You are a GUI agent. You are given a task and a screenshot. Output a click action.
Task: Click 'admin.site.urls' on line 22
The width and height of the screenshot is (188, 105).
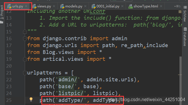tap(110, 80)
